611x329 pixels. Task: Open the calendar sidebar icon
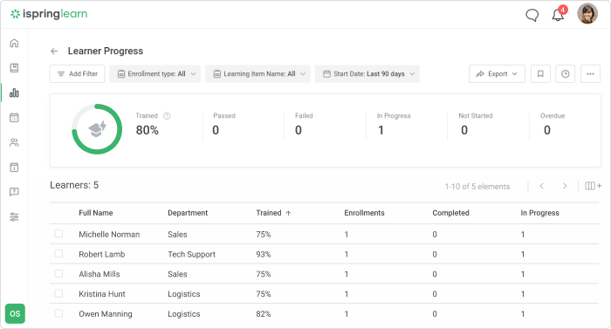(x=14, y=117)
